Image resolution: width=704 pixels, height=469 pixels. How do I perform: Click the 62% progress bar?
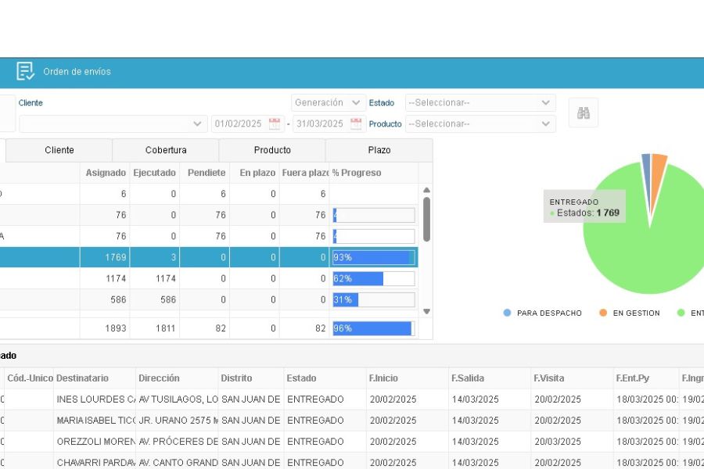coord(374,279)
